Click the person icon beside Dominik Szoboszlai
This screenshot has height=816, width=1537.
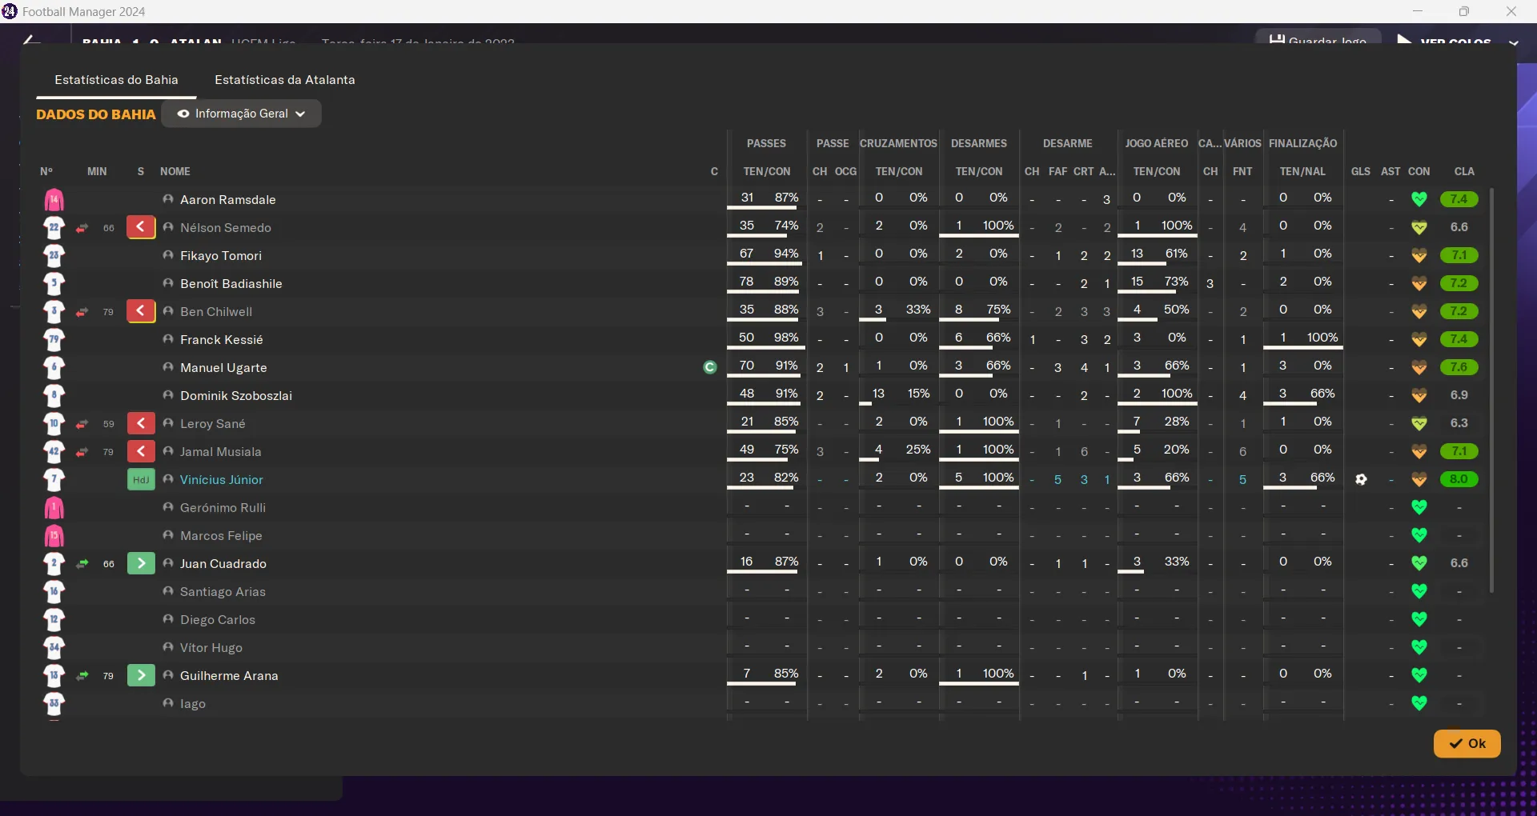coord(168,395)
